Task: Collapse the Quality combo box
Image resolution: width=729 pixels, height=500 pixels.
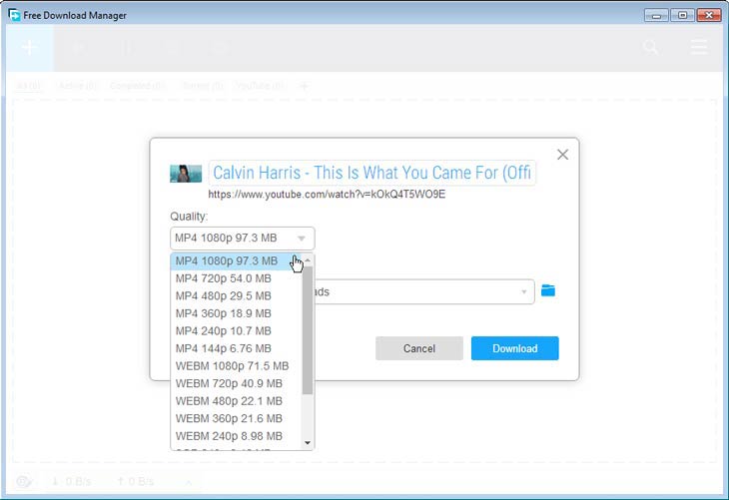Action: [243, 239]
